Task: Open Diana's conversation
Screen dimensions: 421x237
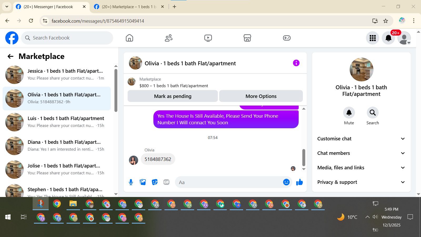Action: pos(57,146)
